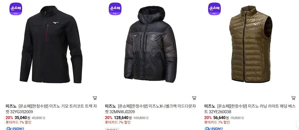The width and height of the screenshot is (299, 130).
Task: Open the black track jacket product image
Action: point(51,44)
